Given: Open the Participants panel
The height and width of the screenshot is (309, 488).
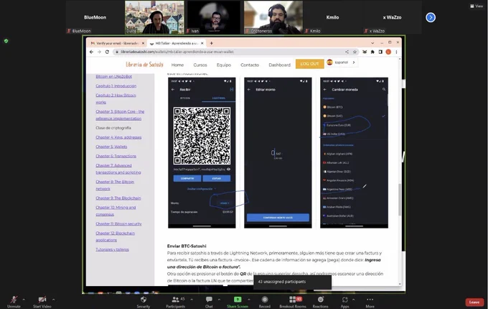Looking at the screenshot, I should 176,302.
